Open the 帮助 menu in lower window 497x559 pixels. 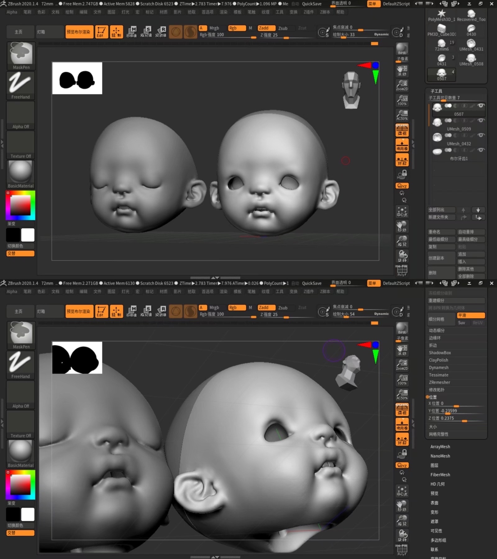[x=340, y=291]
